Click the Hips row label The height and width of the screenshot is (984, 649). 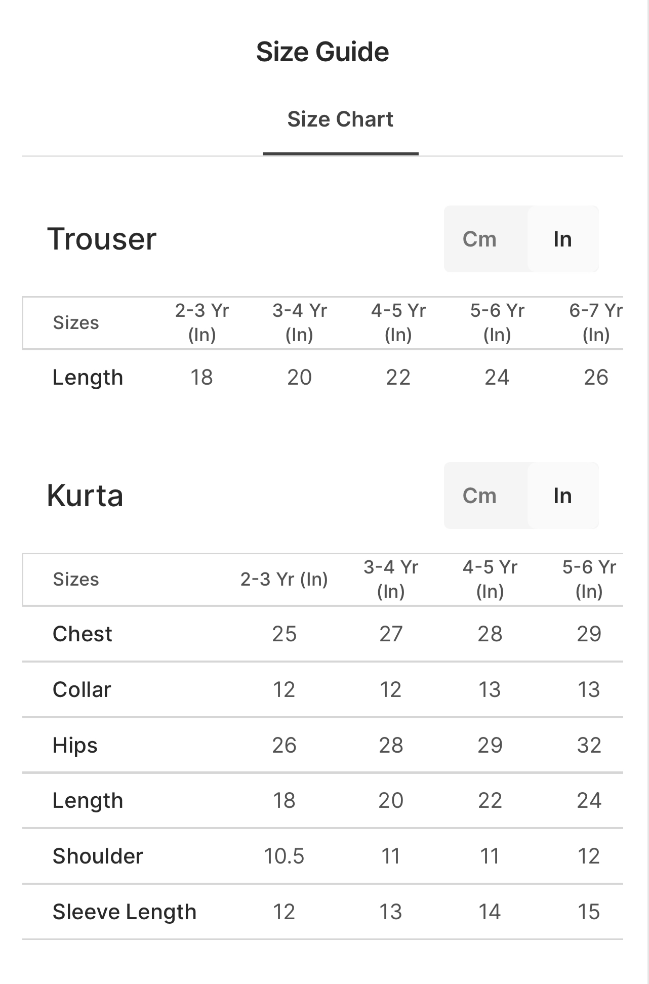coord(75,745)
